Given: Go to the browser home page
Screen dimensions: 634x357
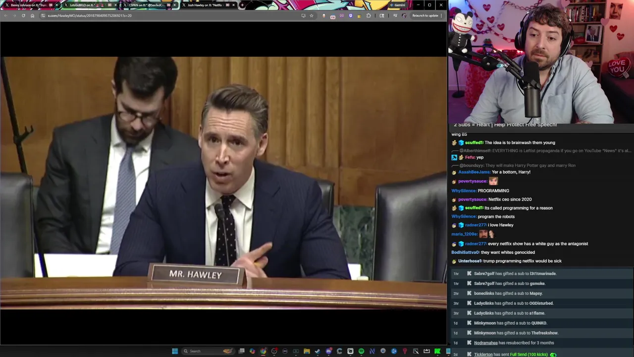Looking at the screenshot, I should 32,15.
